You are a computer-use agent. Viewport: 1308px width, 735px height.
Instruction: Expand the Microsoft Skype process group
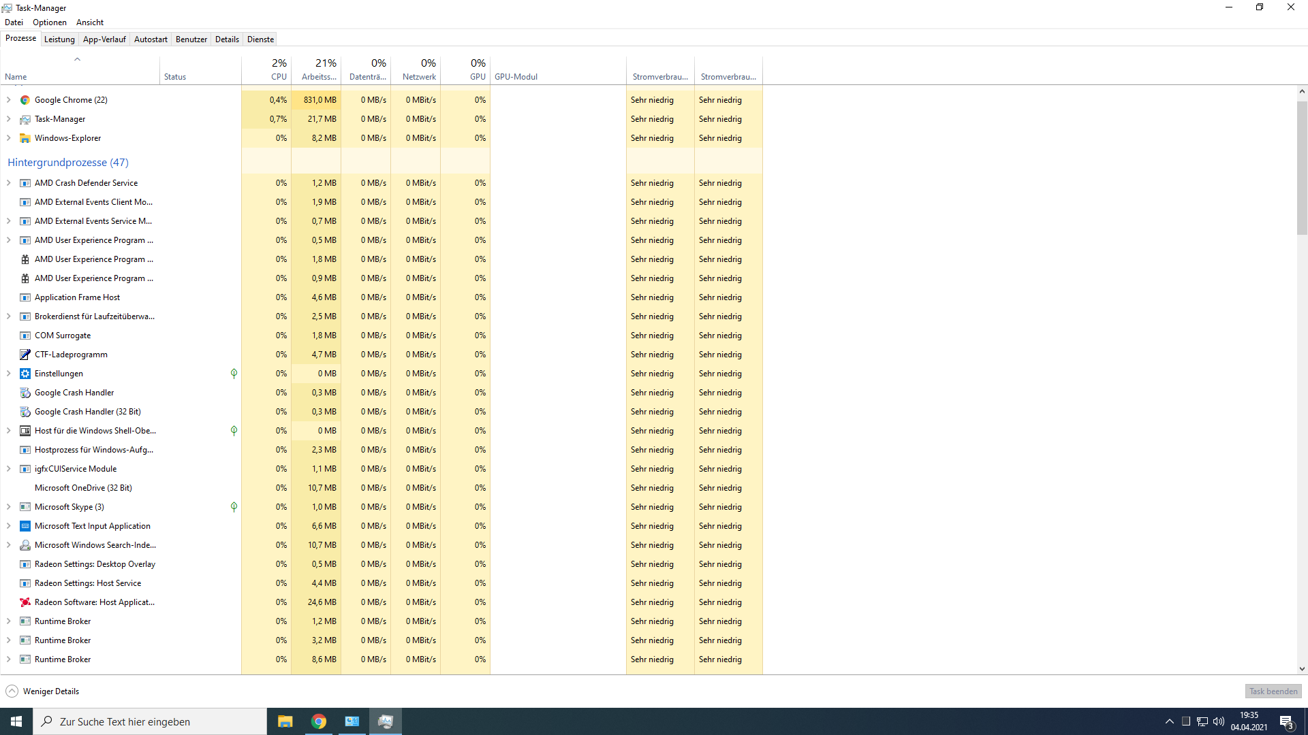click(8, 507)
